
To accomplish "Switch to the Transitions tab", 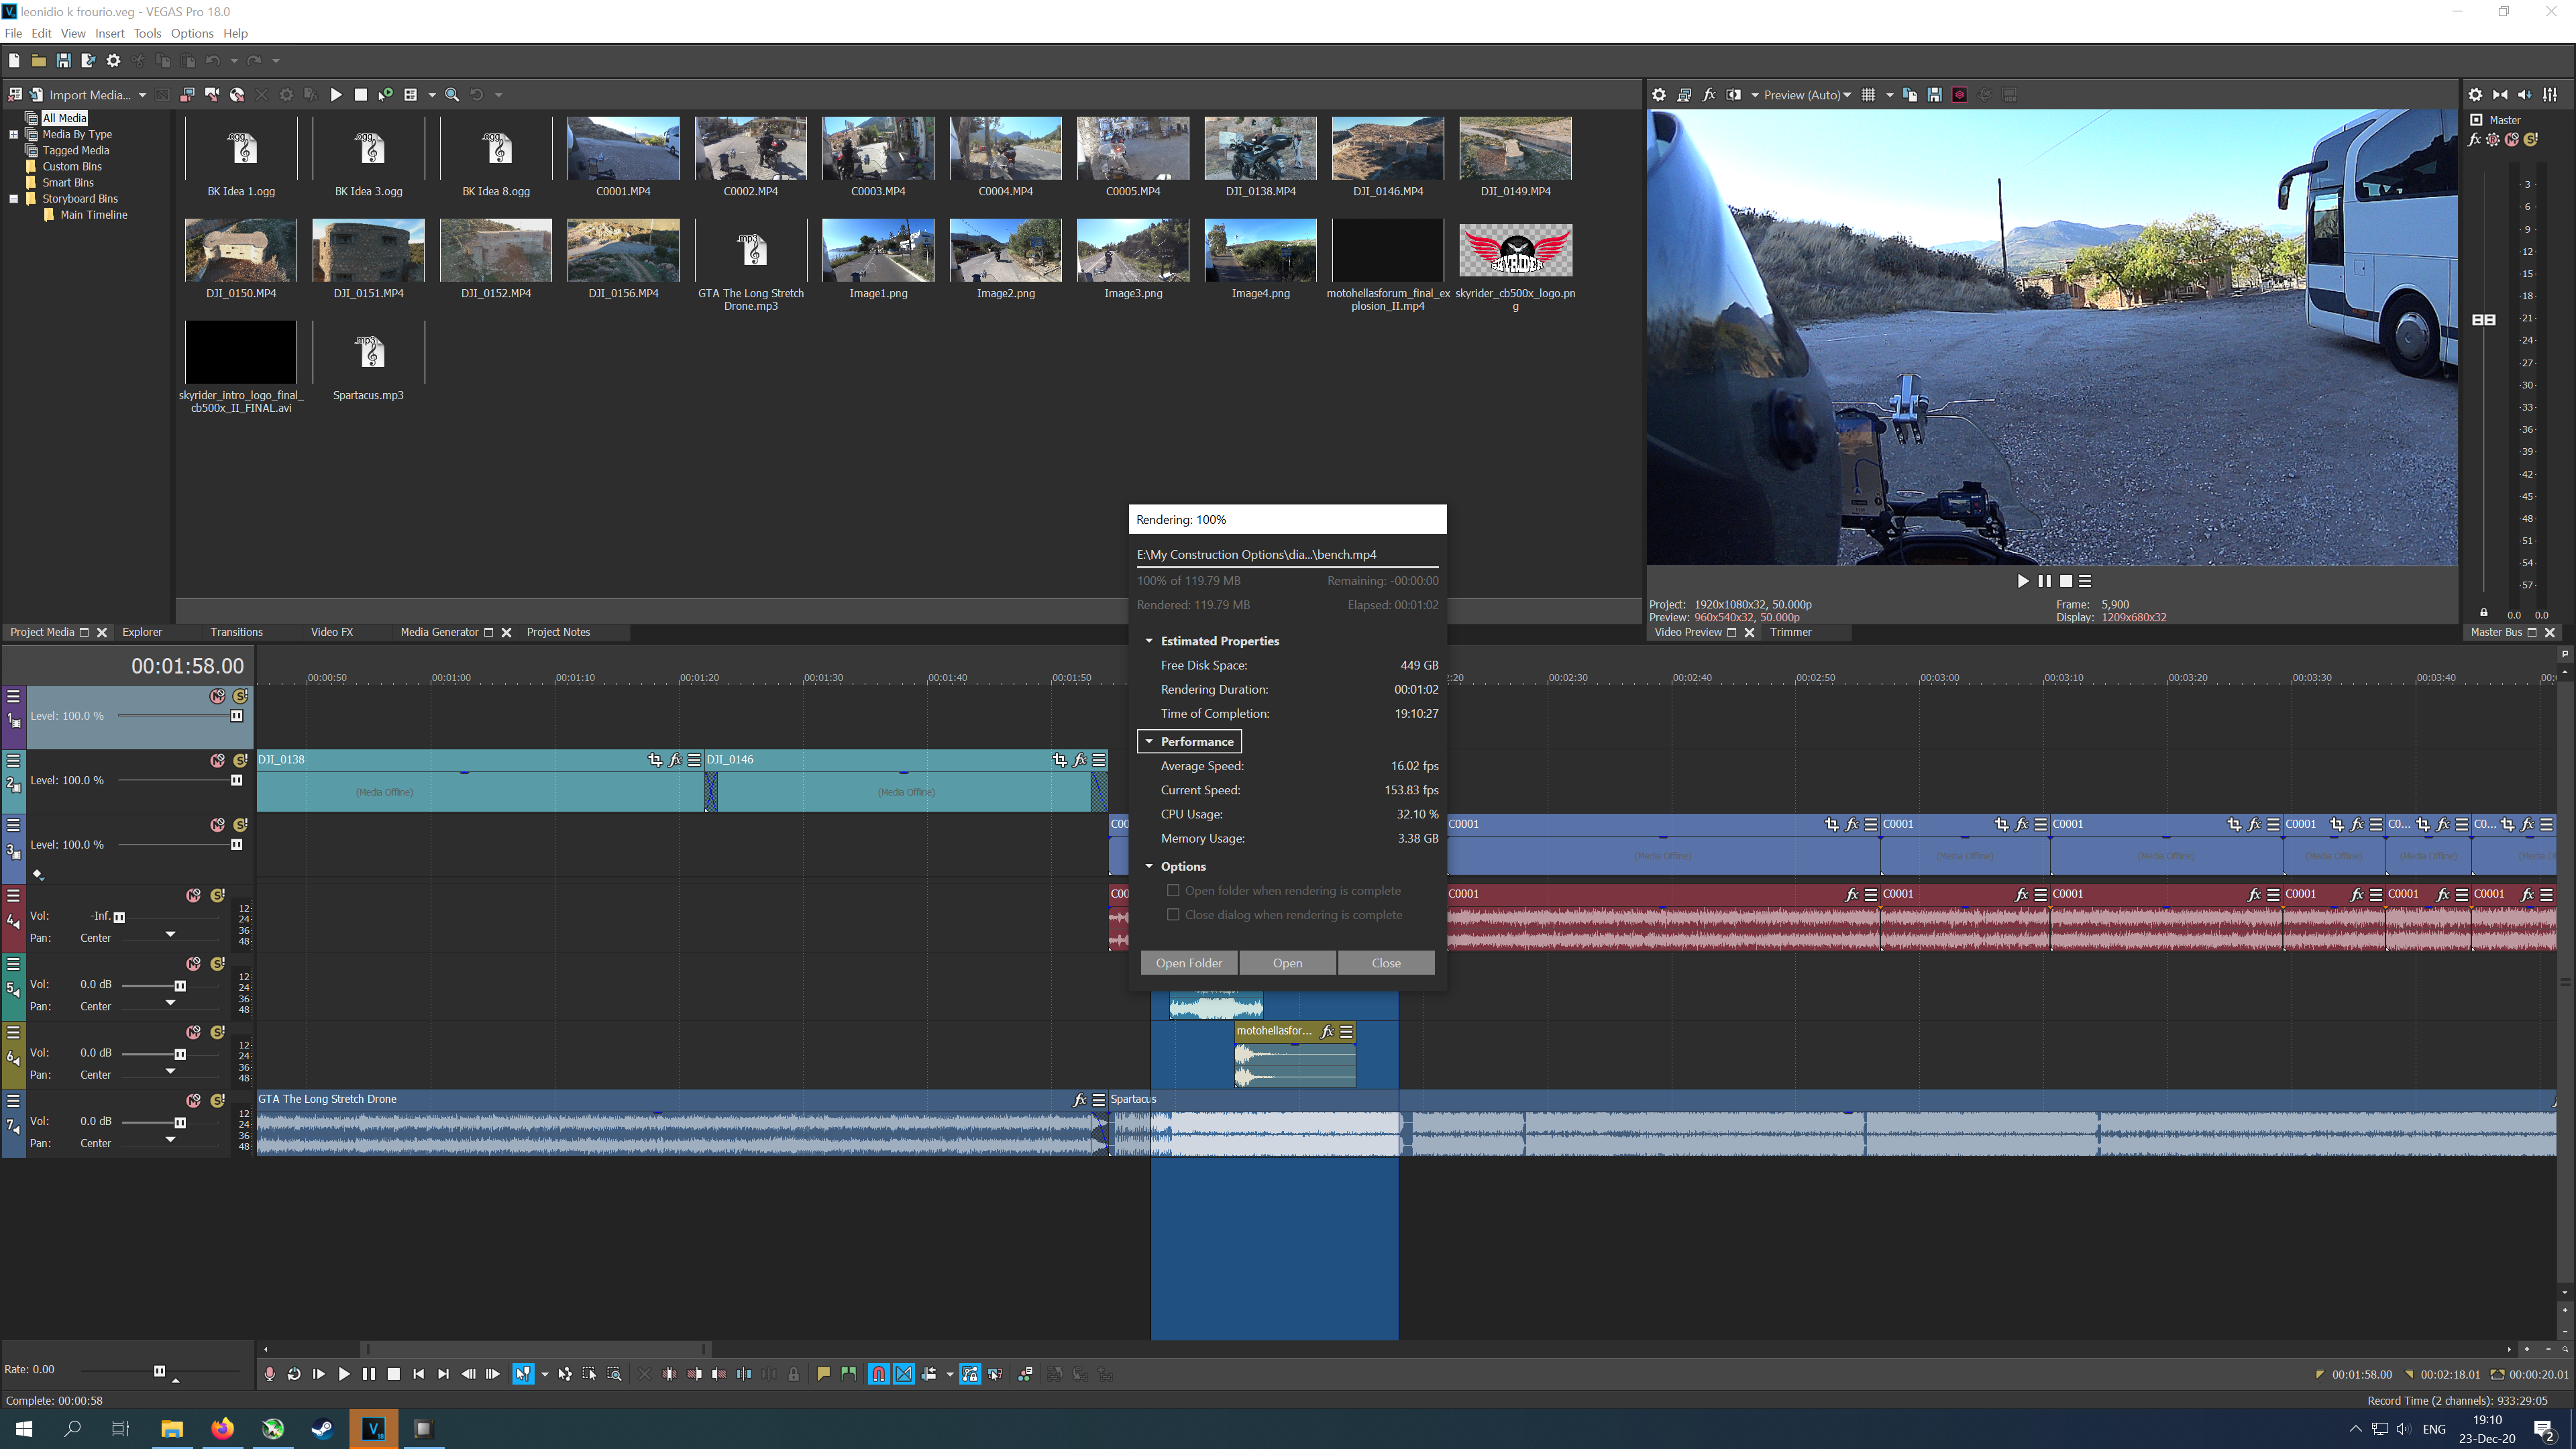I will [236, 632].
